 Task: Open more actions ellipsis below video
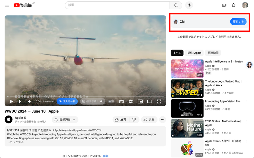[163, 120]
